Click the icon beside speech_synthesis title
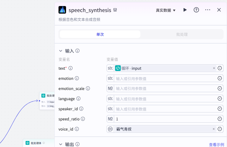227x147 pixels. 115,10
